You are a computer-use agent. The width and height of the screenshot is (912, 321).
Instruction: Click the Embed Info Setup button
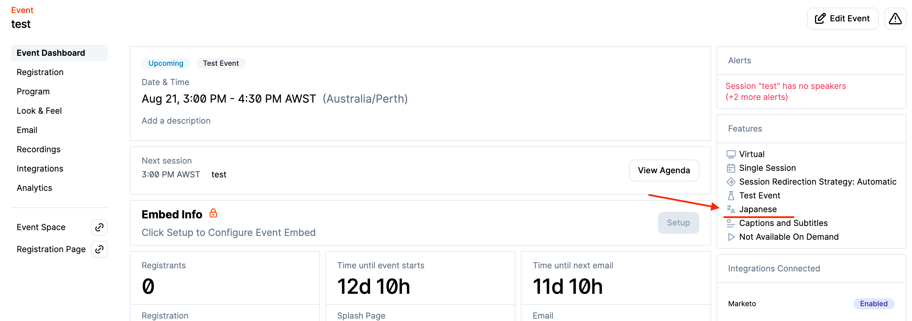(678, 223)
